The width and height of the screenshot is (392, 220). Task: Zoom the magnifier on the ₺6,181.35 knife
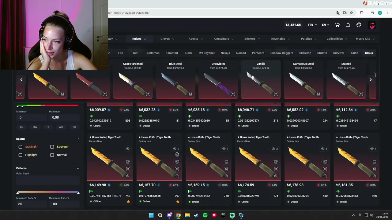(x=374, y=176)
